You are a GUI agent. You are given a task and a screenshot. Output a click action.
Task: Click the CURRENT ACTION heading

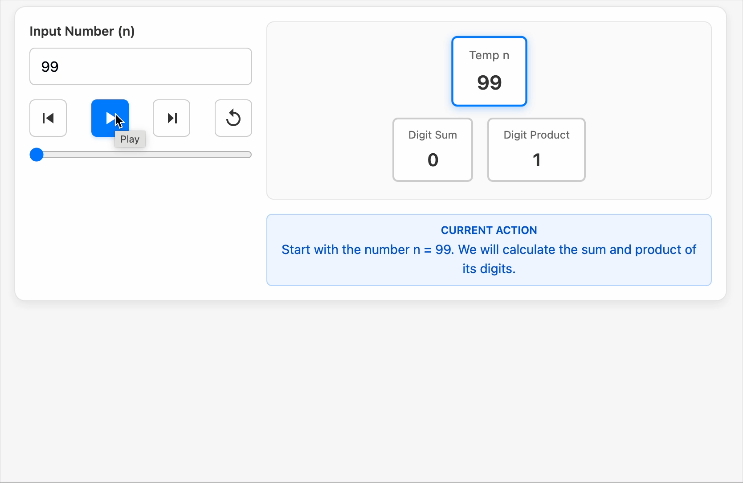point(489,230)
